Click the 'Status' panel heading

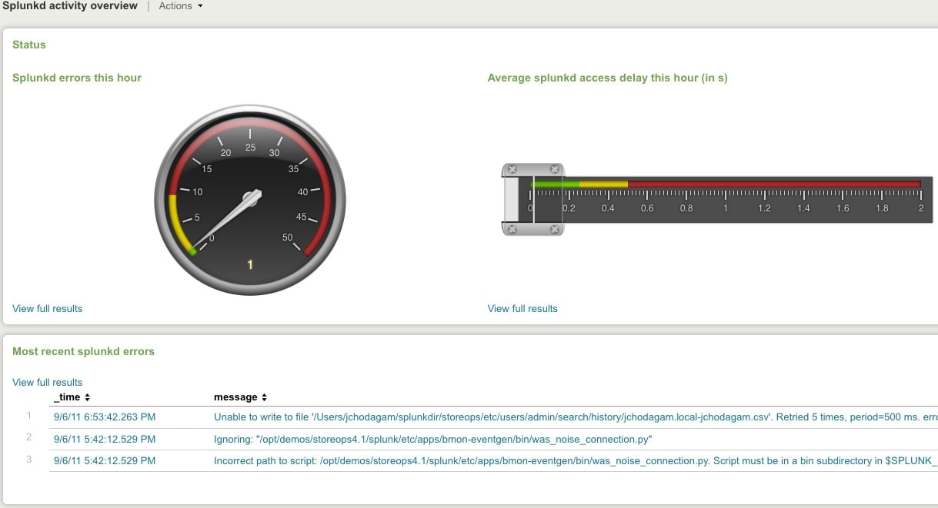29,45
